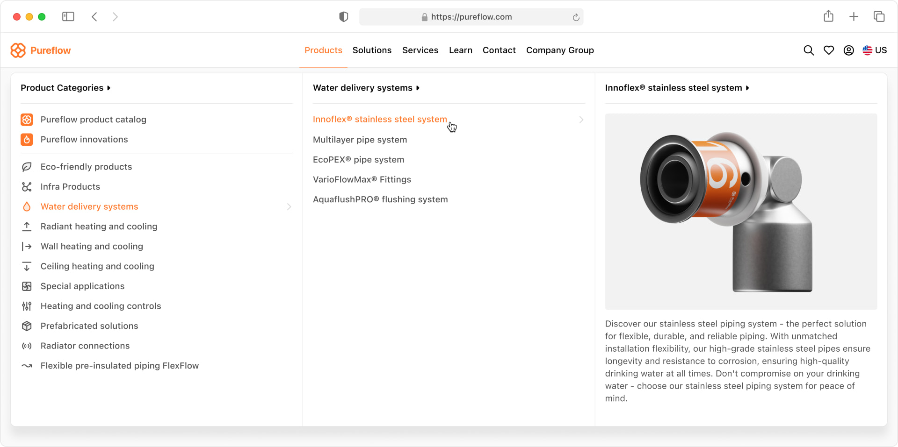Click chevron beside Water delivery systems row
Viewport: 898px width, 447px height.
pos(289,206)
